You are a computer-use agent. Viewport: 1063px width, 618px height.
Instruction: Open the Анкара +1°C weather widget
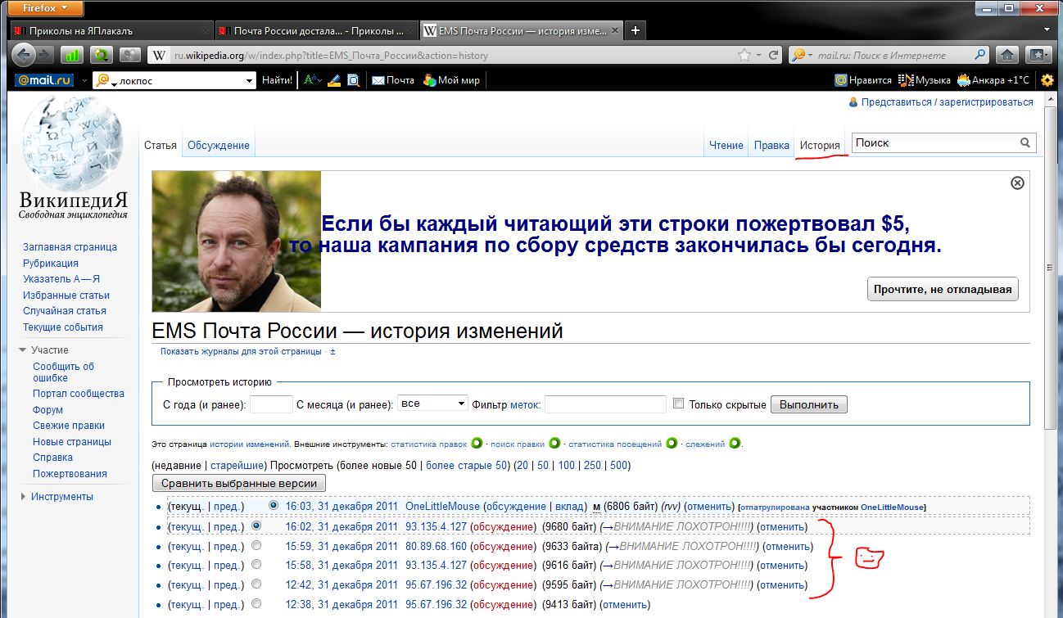(x=993, y=80)
